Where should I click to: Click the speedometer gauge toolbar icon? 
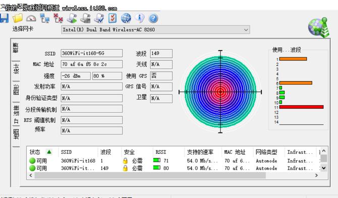pos(31,19)
